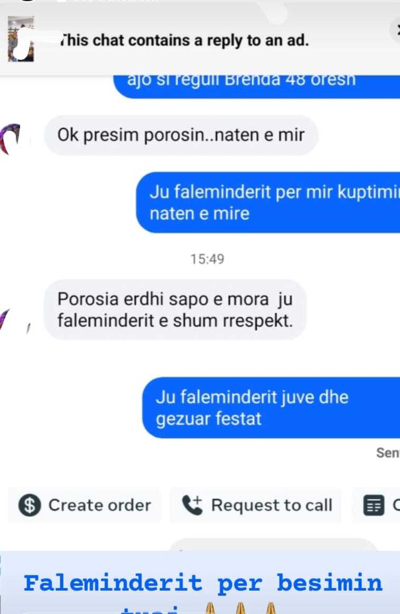Viewport: 400px width, 614px height.
Task: Click the Create order button
Action: 85,505
